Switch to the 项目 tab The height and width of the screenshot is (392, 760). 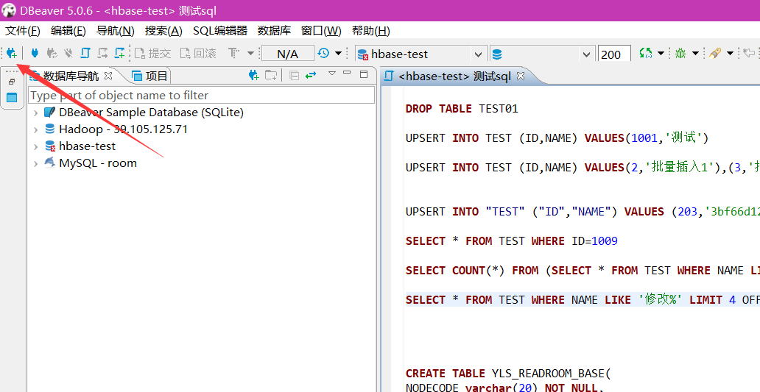(x=150, y=76)
